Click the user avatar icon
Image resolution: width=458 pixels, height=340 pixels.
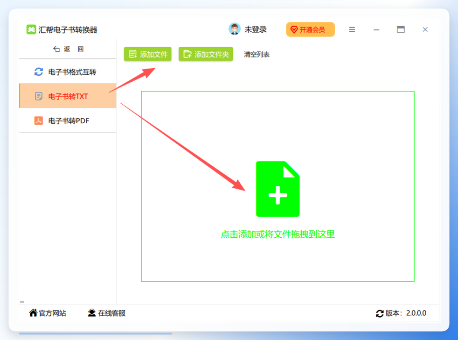click(234, 29)
